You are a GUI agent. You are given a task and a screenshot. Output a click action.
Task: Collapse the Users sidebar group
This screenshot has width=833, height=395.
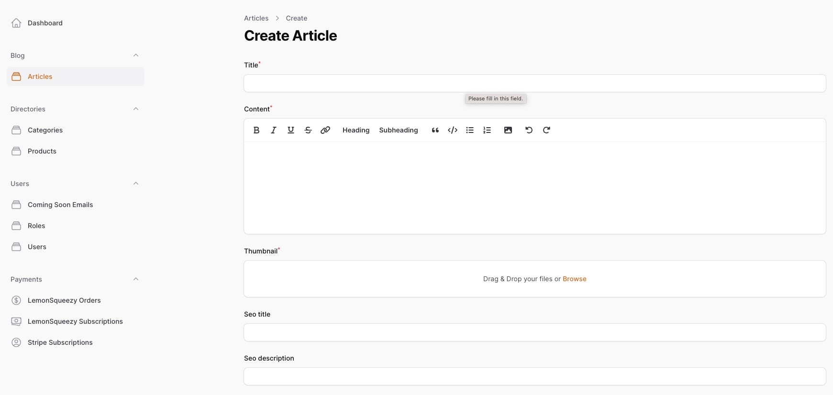pyautogui.click(x=136, y=184)
